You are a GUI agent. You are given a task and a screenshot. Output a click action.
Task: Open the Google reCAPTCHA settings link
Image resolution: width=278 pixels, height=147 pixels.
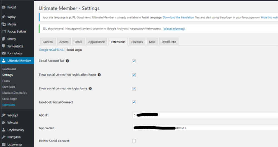click(x=51, y=50)
